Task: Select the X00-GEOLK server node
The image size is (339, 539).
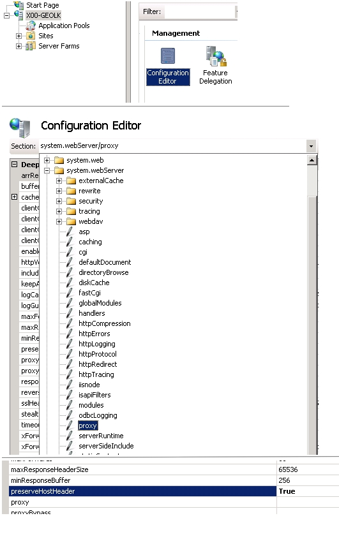Action: (x=43, y=15)
